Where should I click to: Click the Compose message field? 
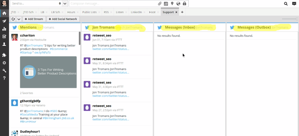(114, 4)
